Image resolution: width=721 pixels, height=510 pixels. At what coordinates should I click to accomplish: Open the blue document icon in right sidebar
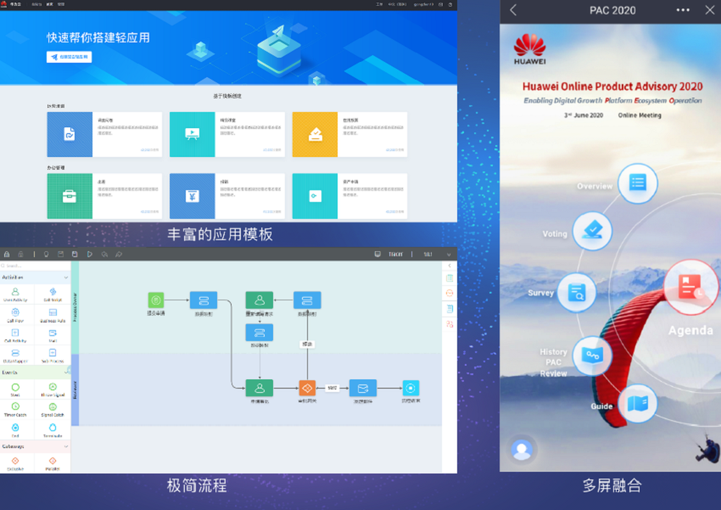tap(450, 309)
